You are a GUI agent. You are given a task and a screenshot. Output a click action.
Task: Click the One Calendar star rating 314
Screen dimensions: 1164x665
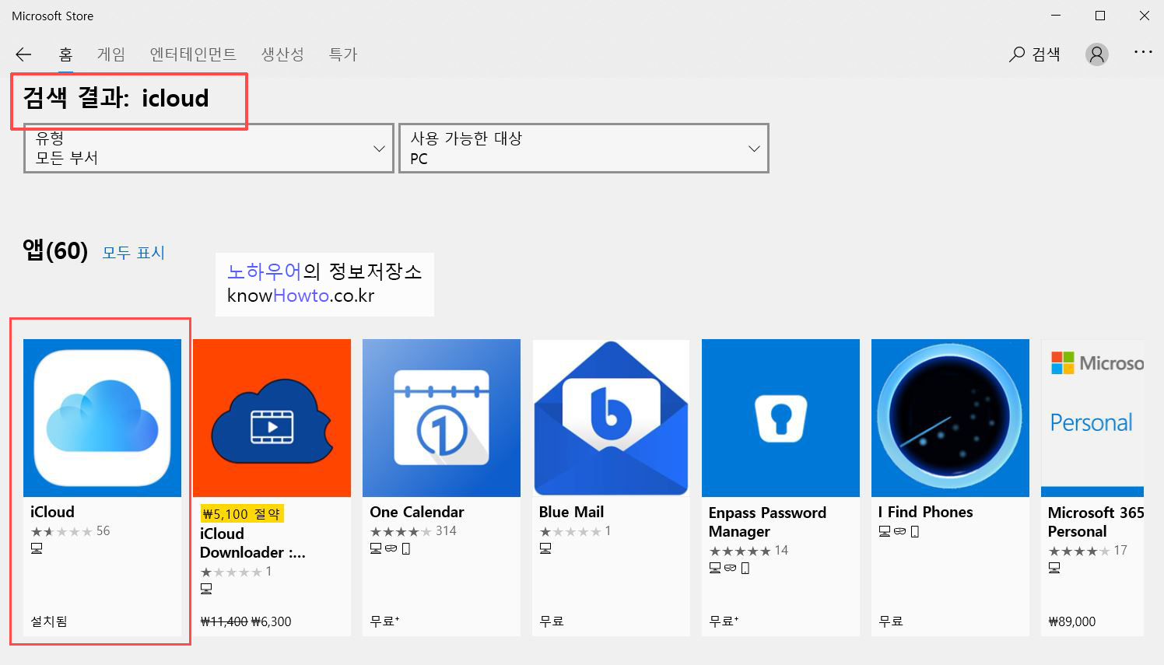413,531
